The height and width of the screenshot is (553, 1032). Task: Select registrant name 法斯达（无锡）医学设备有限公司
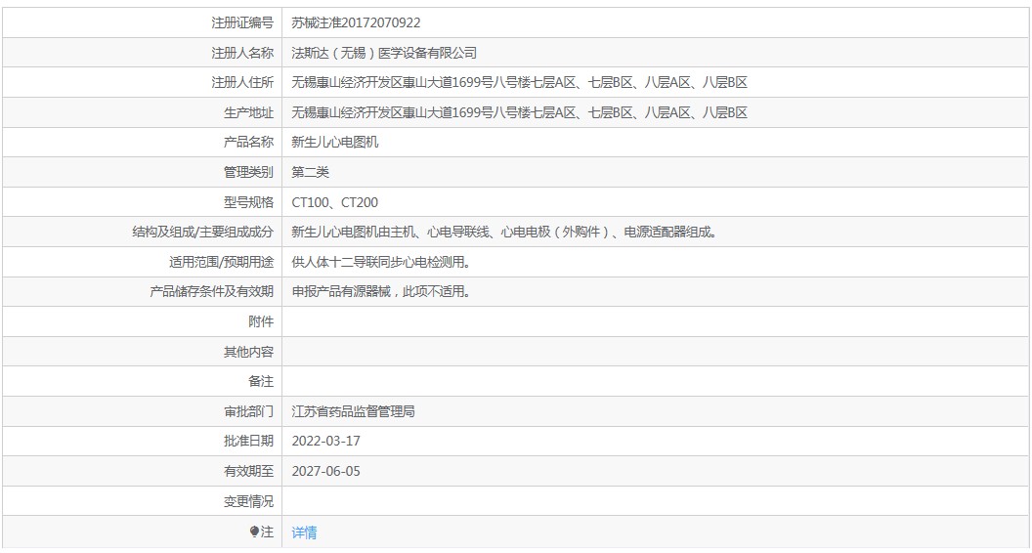[x=384, y=54]
